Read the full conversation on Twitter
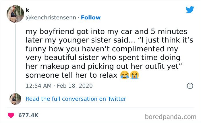Viewport: 201px width, 123px height. coord(76,99)
